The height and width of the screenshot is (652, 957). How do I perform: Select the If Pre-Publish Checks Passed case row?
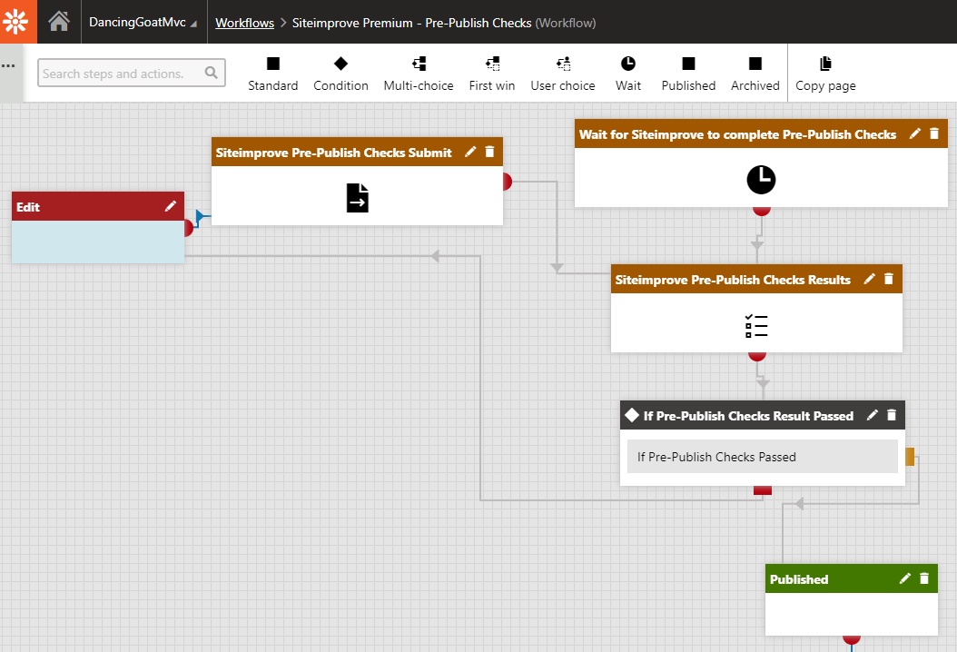[x=763, y=457]
